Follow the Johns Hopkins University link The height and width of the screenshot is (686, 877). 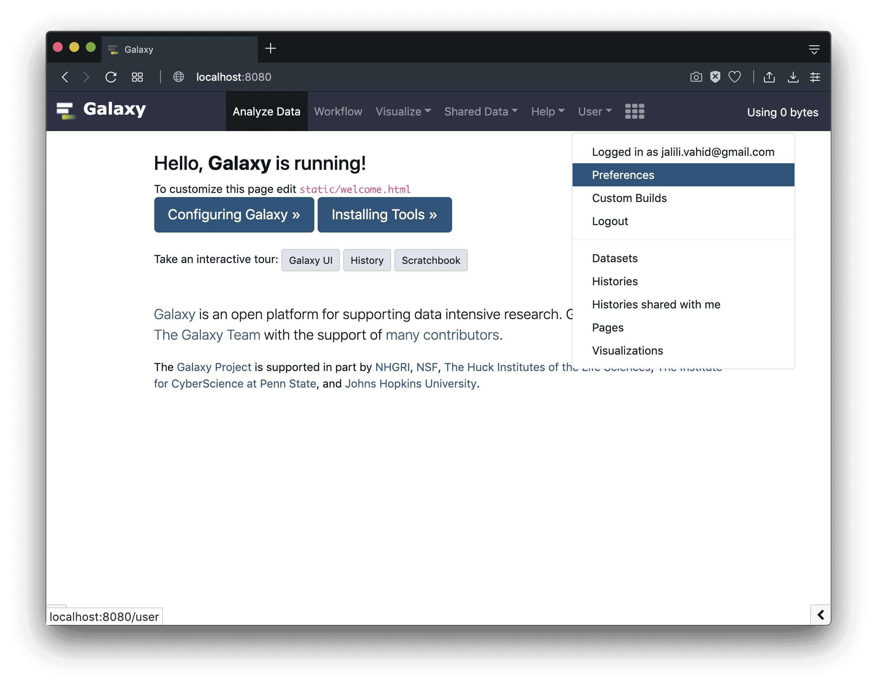click(x=410, y=383)
